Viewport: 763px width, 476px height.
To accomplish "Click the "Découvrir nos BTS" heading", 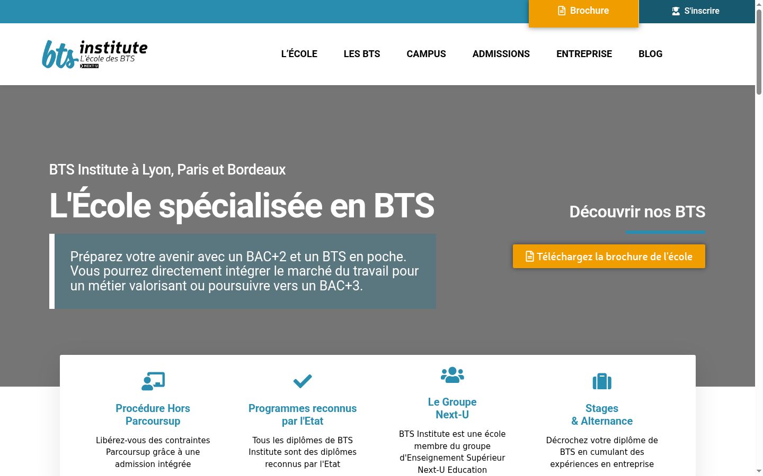I will [637, 212].
